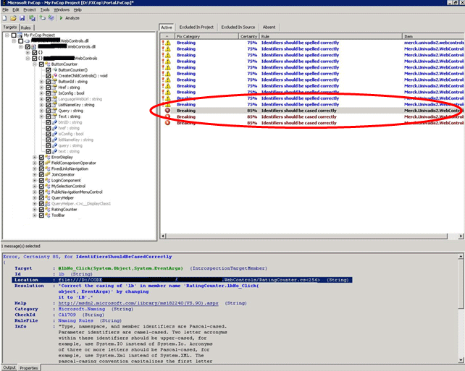Uncheck the Href : string checkbox
Image resolution: width=465 pixels, height=371 pixels.
click(x=49, y=88)
